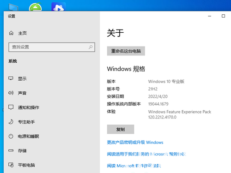Open 更改产品密钥或升级 Windows link
Image resolution: width=231 pixels, height=173 pixels.
pyautogui.click(x=135, y=143)
